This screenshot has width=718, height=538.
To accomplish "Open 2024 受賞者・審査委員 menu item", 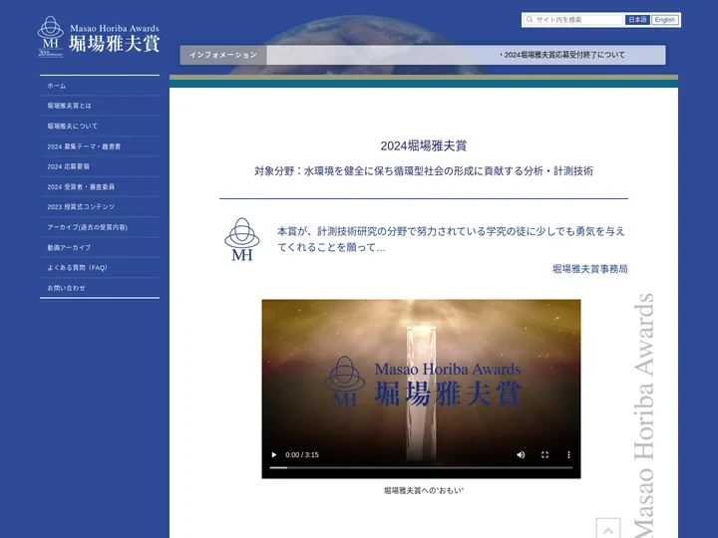I will (100, 186).
